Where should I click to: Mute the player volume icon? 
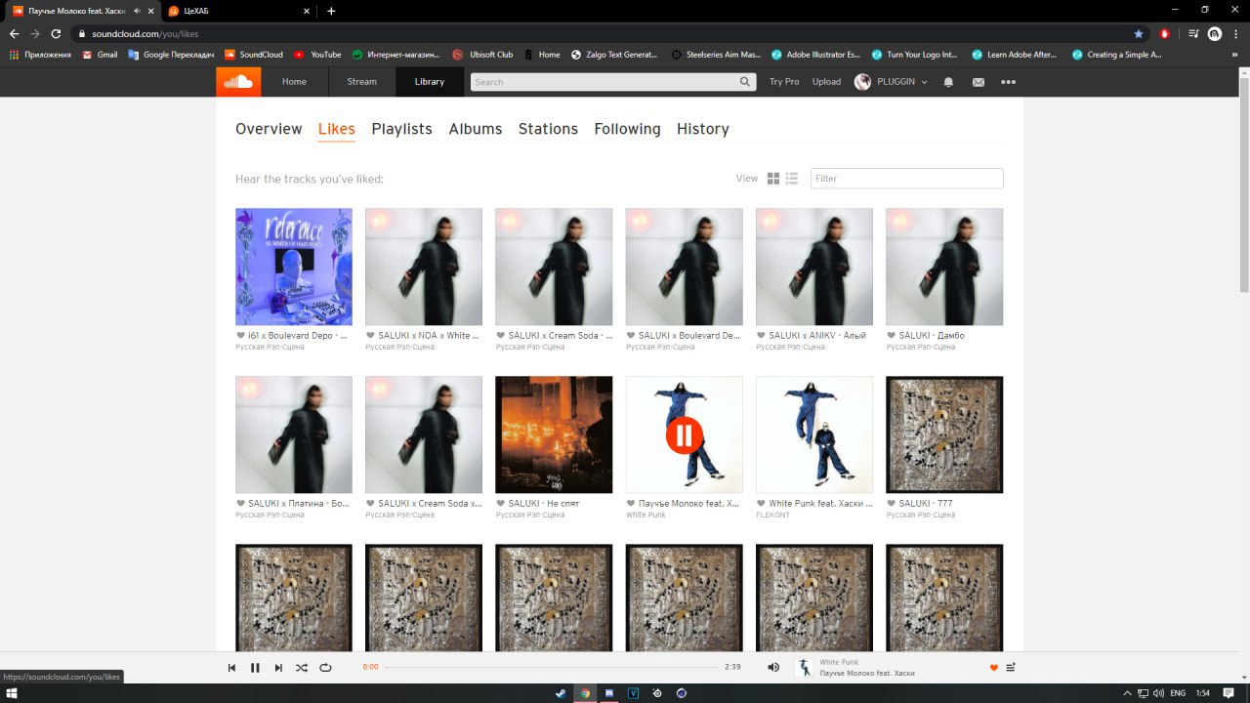tap(773, 668)
